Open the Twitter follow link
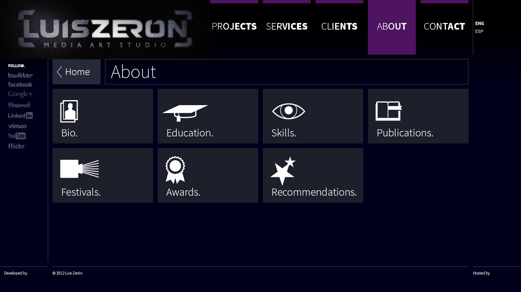The width and height of the screenshot is (521, 292). coord(20,75)
